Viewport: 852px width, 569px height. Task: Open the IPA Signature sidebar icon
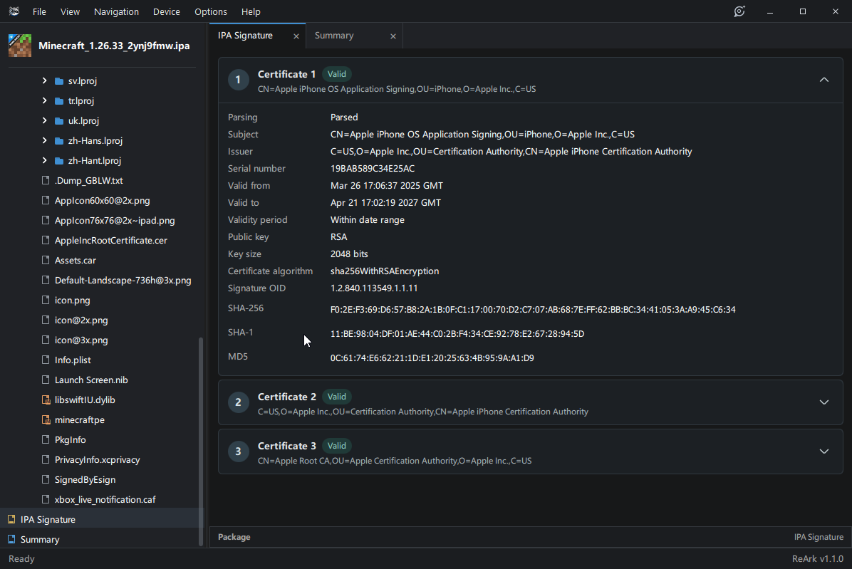(11, 520)
